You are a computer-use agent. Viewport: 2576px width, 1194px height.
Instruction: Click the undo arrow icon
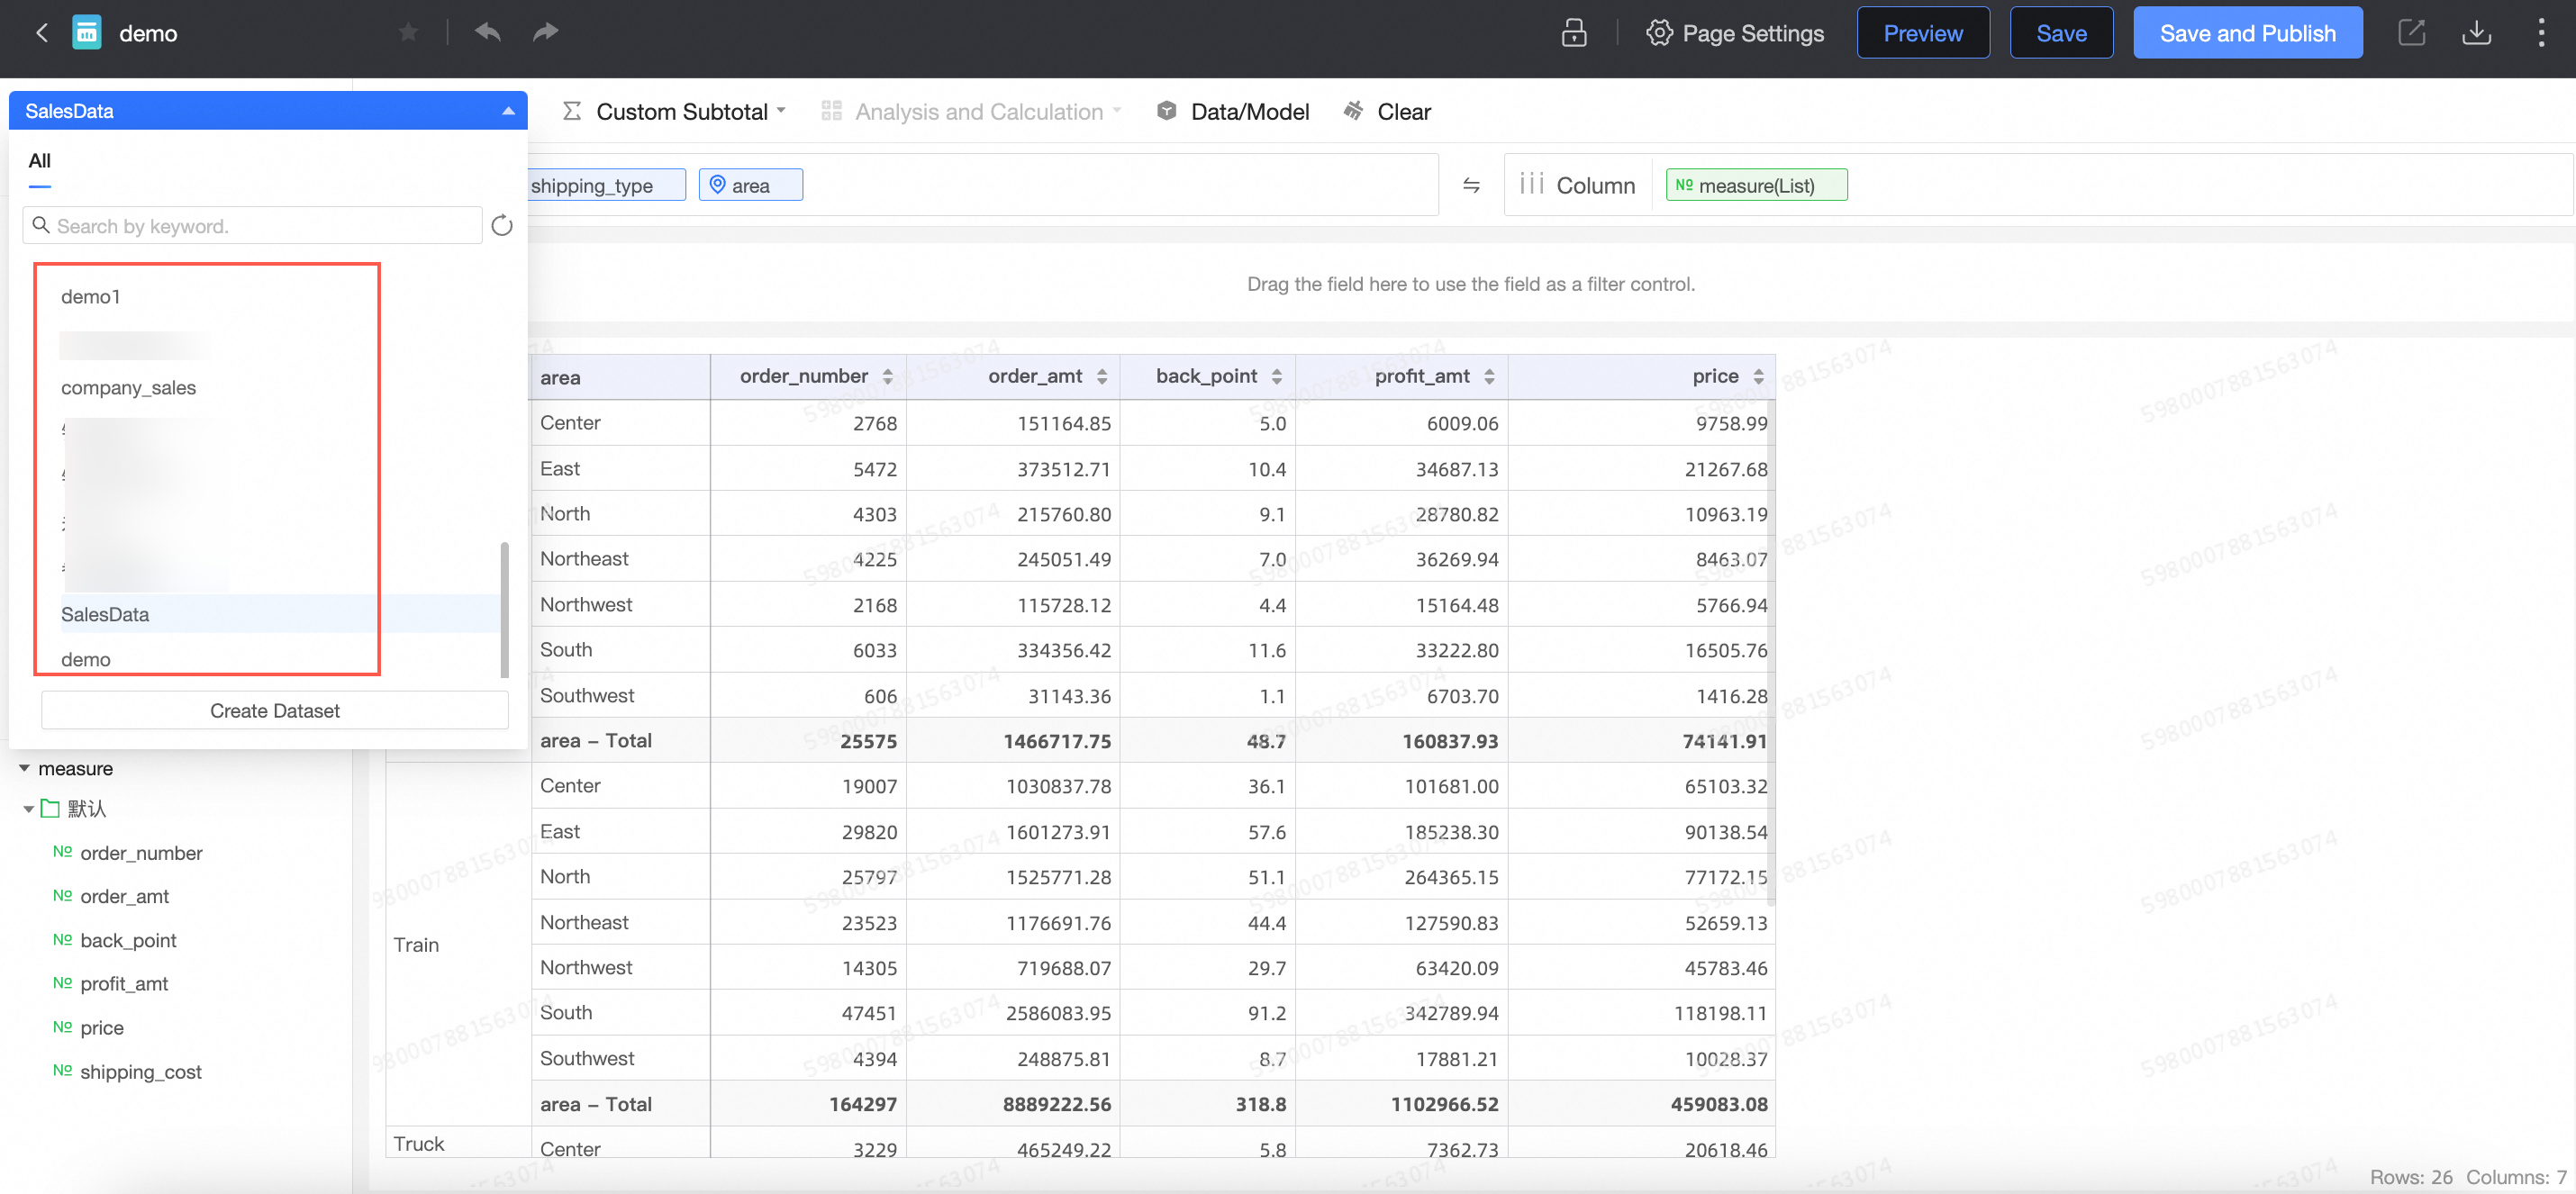pyautogui.click(x=488, y=32)
